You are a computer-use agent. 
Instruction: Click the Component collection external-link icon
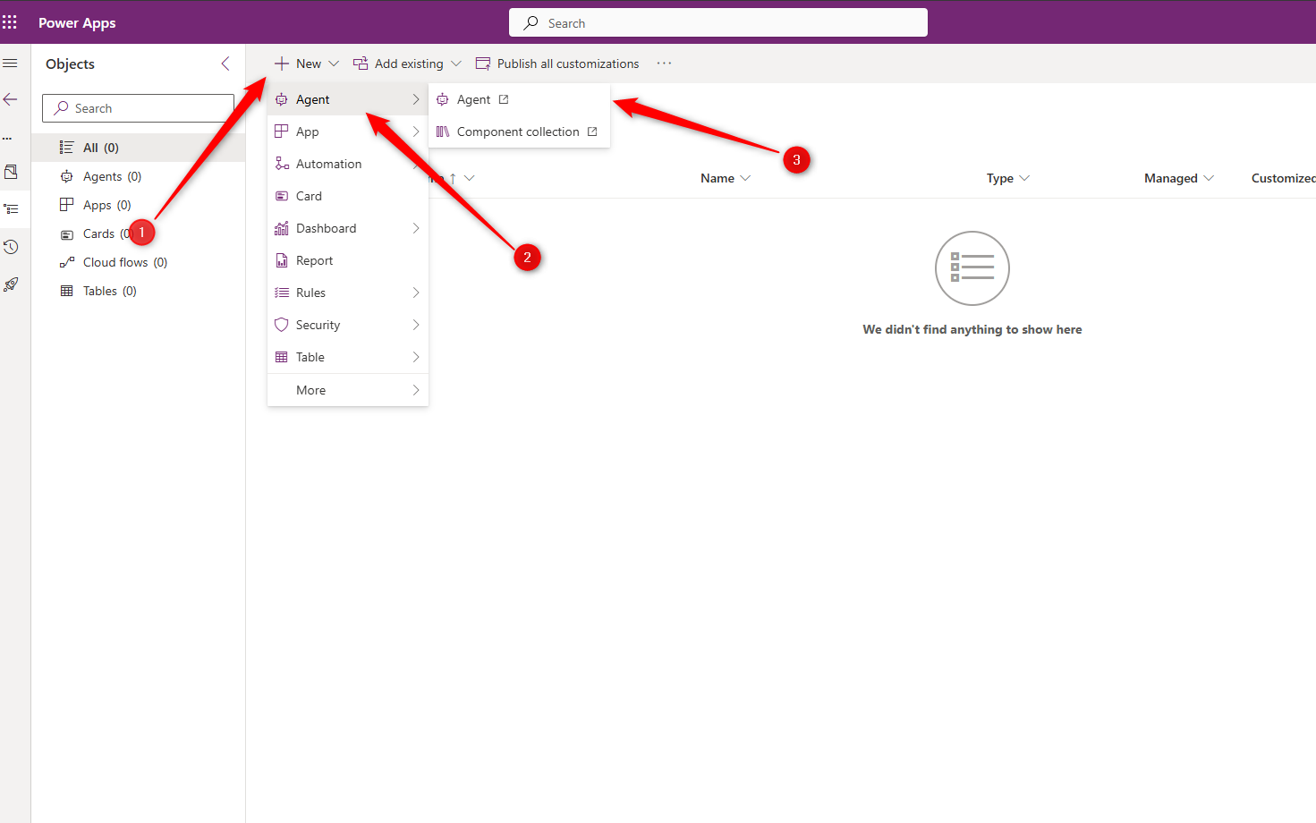pyautogui.click(x=592, y=132)
